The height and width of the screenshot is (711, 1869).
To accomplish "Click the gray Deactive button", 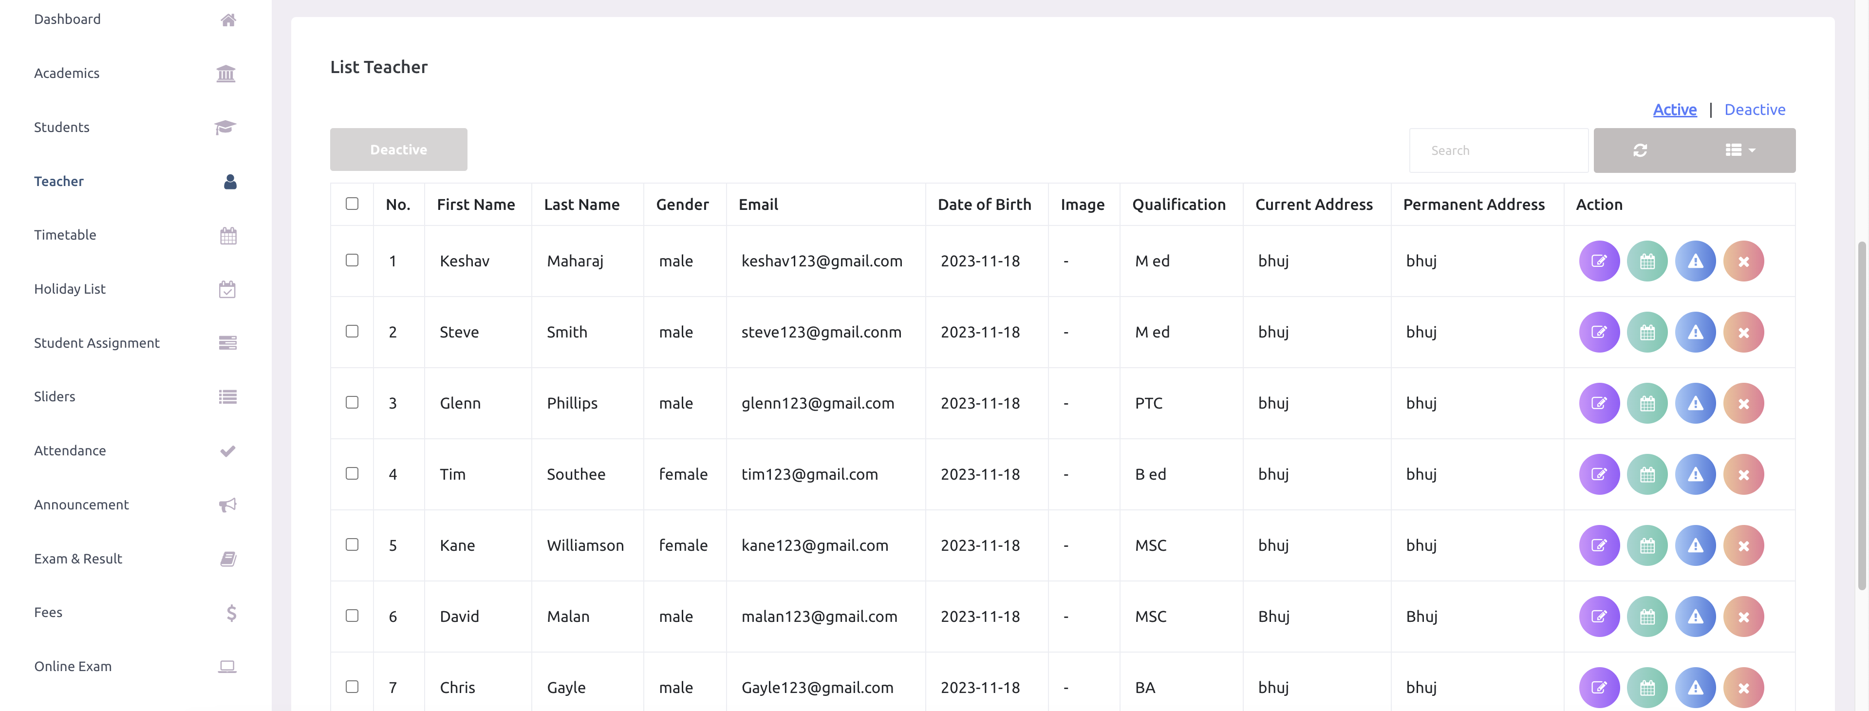I will coord(398,150).
